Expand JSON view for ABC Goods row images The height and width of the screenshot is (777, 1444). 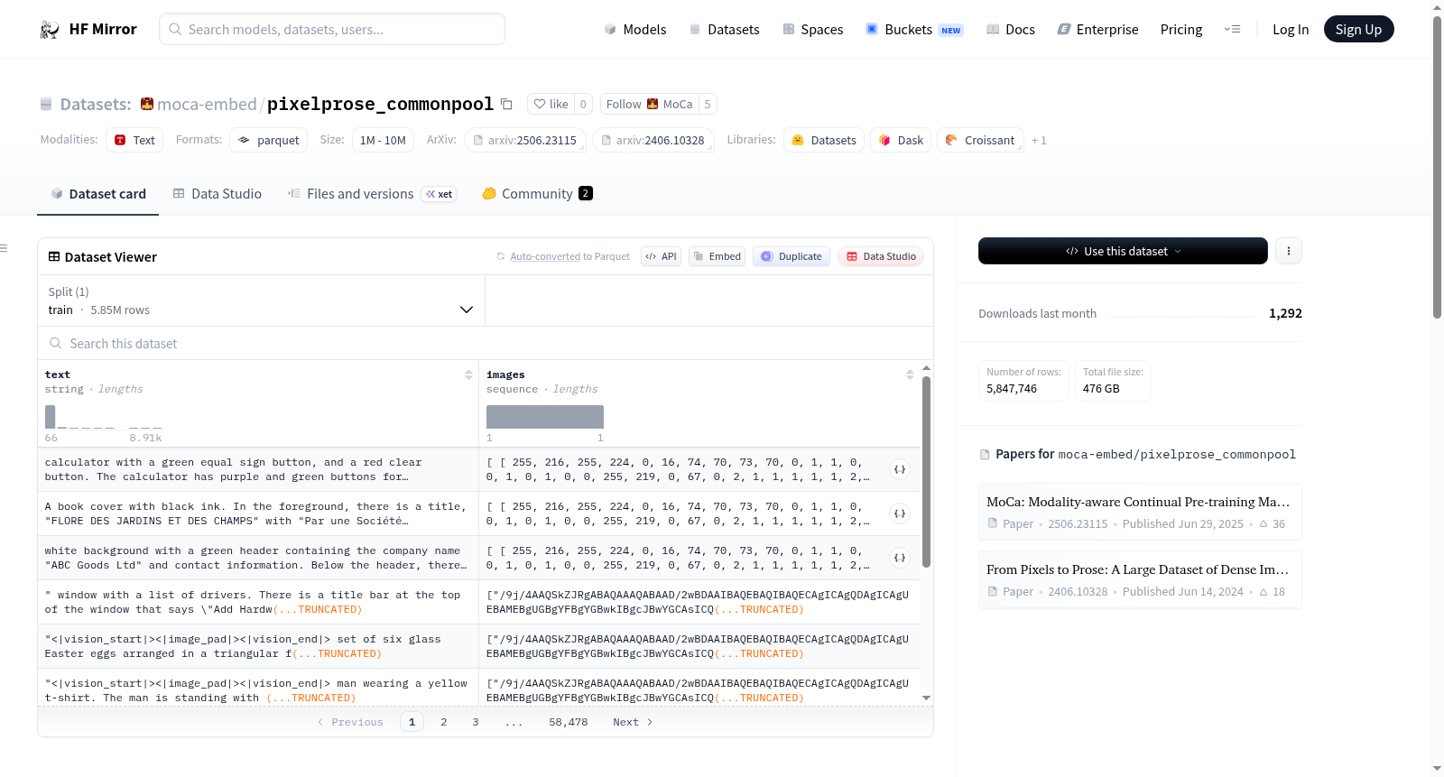pyautogui.click(x=900, y=558)
